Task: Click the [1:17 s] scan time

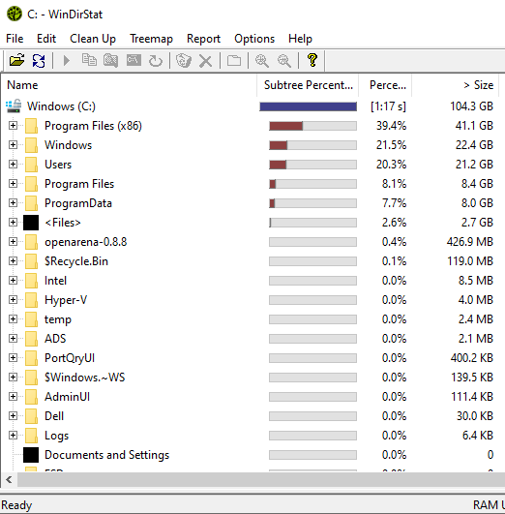Action: click(388, 106)
